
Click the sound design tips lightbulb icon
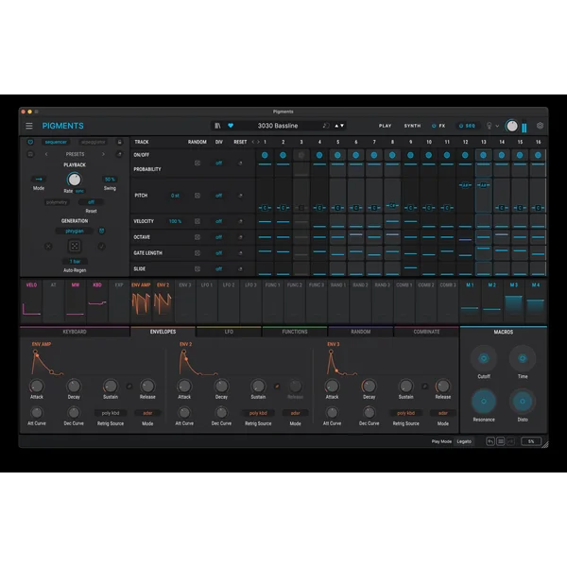click(x=489, y=126)
